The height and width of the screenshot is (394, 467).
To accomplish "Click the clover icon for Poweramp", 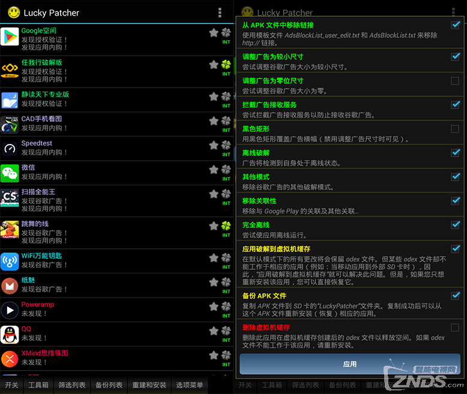I will coord(226,306).
